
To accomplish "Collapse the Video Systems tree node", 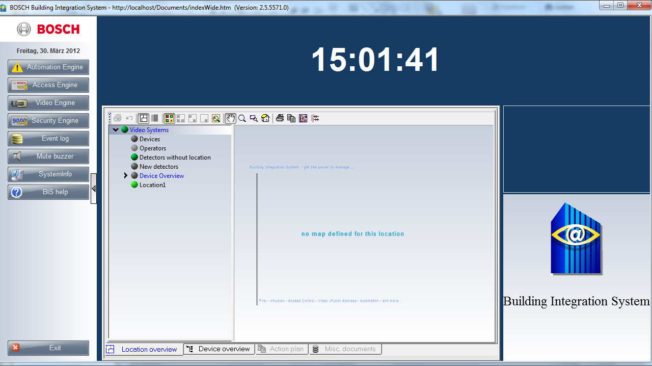I will (116, 130).
